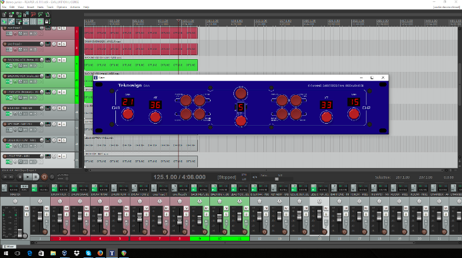Open the Options menu
Viewport: 462px width, 258px height.
point(61,7)
